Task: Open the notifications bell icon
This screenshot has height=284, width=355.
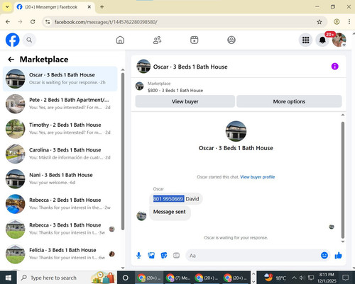Action: coord(322,40)
